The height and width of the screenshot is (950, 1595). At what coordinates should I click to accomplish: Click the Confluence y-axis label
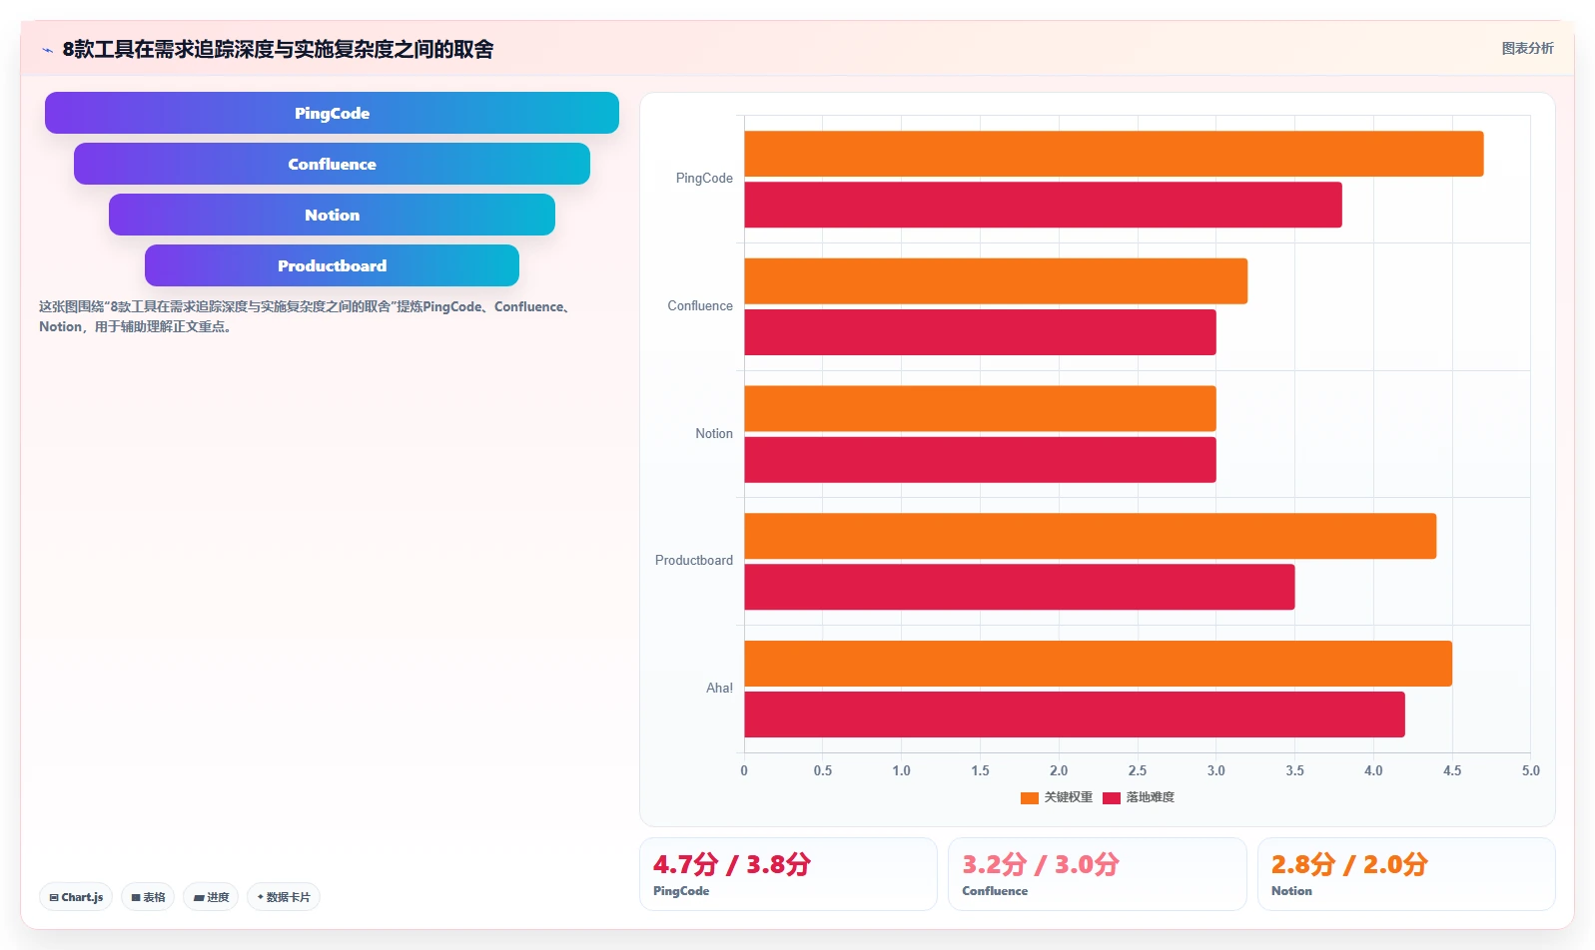point(700,306)
